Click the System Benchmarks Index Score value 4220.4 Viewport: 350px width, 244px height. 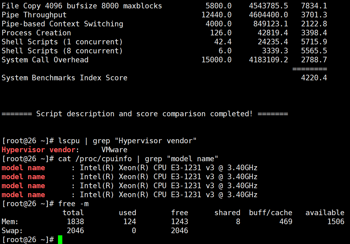pos(314,78)
